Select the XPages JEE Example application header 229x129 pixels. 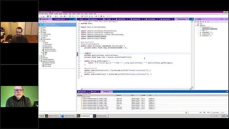(x=57, y=25)
